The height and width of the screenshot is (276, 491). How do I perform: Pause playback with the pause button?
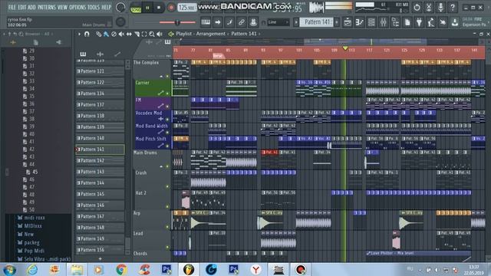click(x=147, y=8)
